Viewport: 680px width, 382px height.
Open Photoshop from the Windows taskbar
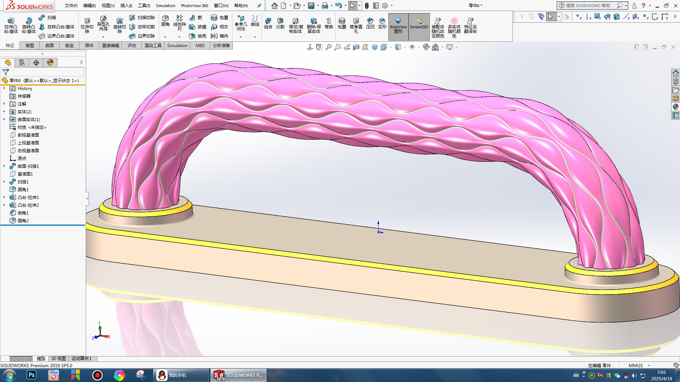pyautogui.click(x=32, y=375)
